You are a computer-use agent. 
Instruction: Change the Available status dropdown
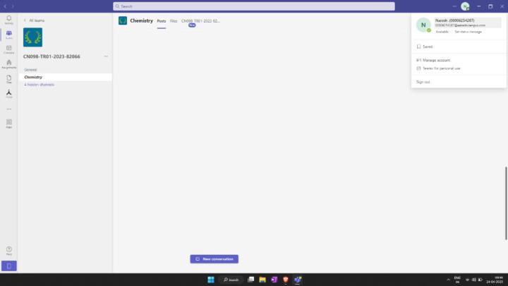tap(442, 32)
